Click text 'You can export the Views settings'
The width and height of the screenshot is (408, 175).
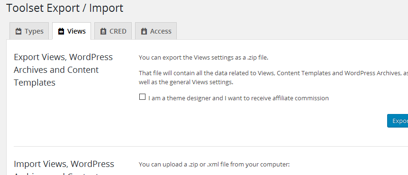coord(203,57)
